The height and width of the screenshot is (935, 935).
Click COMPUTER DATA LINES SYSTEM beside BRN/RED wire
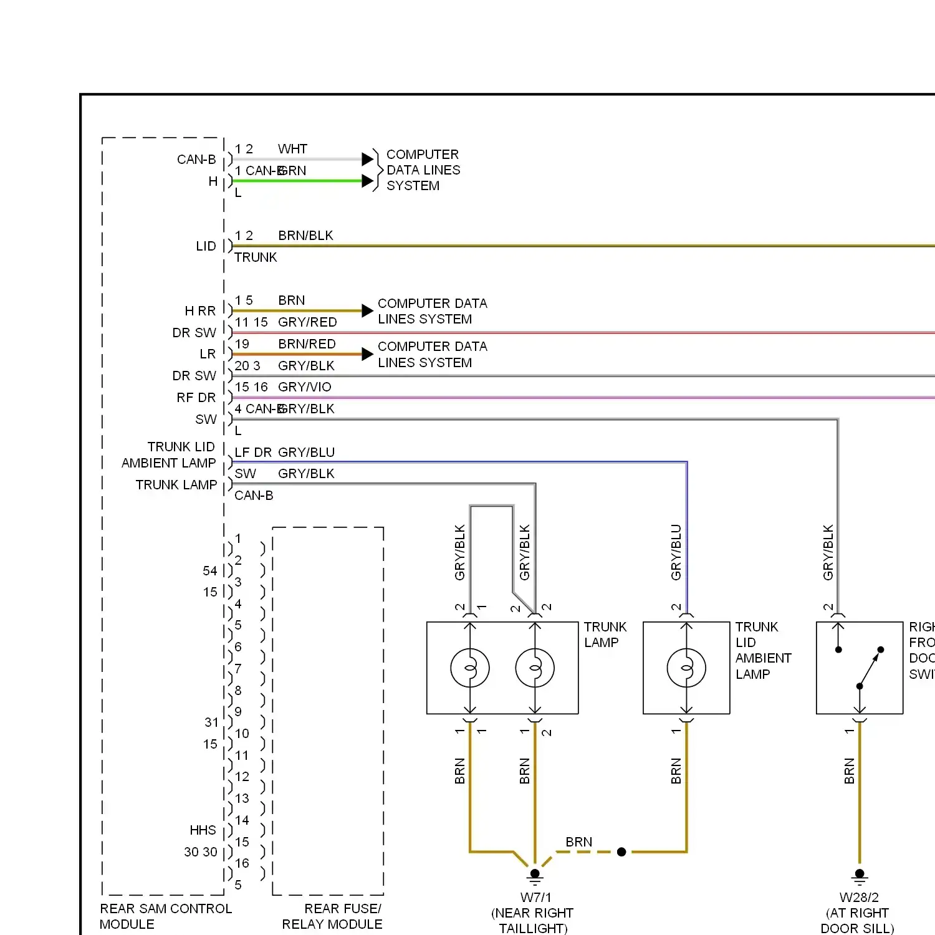(x=433, y=355)
